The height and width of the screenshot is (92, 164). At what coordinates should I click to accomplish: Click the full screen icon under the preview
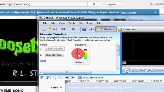(124, 63)
